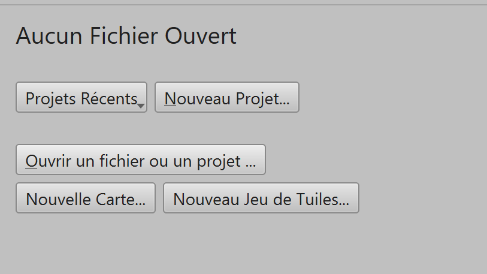Select the Nouvelle Carte option
This screenshot has width=487, height=274.
(x=86, y=198)
